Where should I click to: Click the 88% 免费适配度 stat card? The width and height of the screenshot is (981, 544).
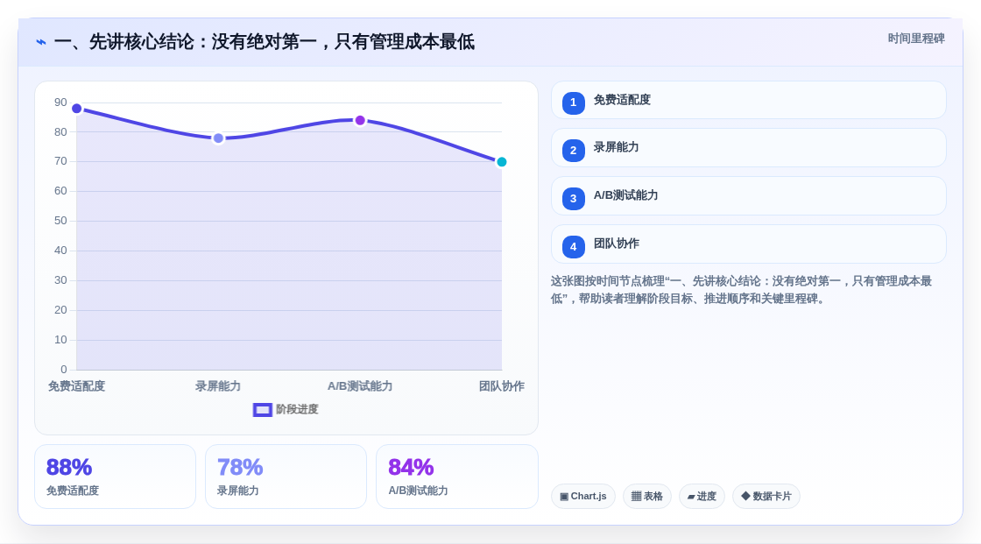coord(115,477)
